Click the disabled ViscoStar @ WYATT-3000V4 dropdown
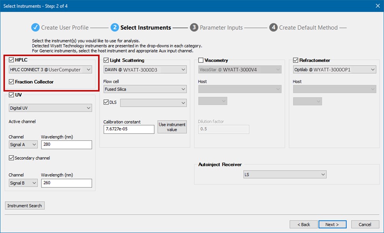This screenshot has width=384, height=233. tap(240, 70)
